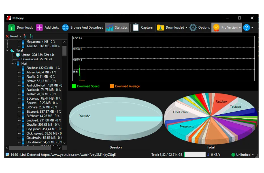The image size is (264, 173).
Task: Click the red collapse tree icon
Action: tap(25, 36)
